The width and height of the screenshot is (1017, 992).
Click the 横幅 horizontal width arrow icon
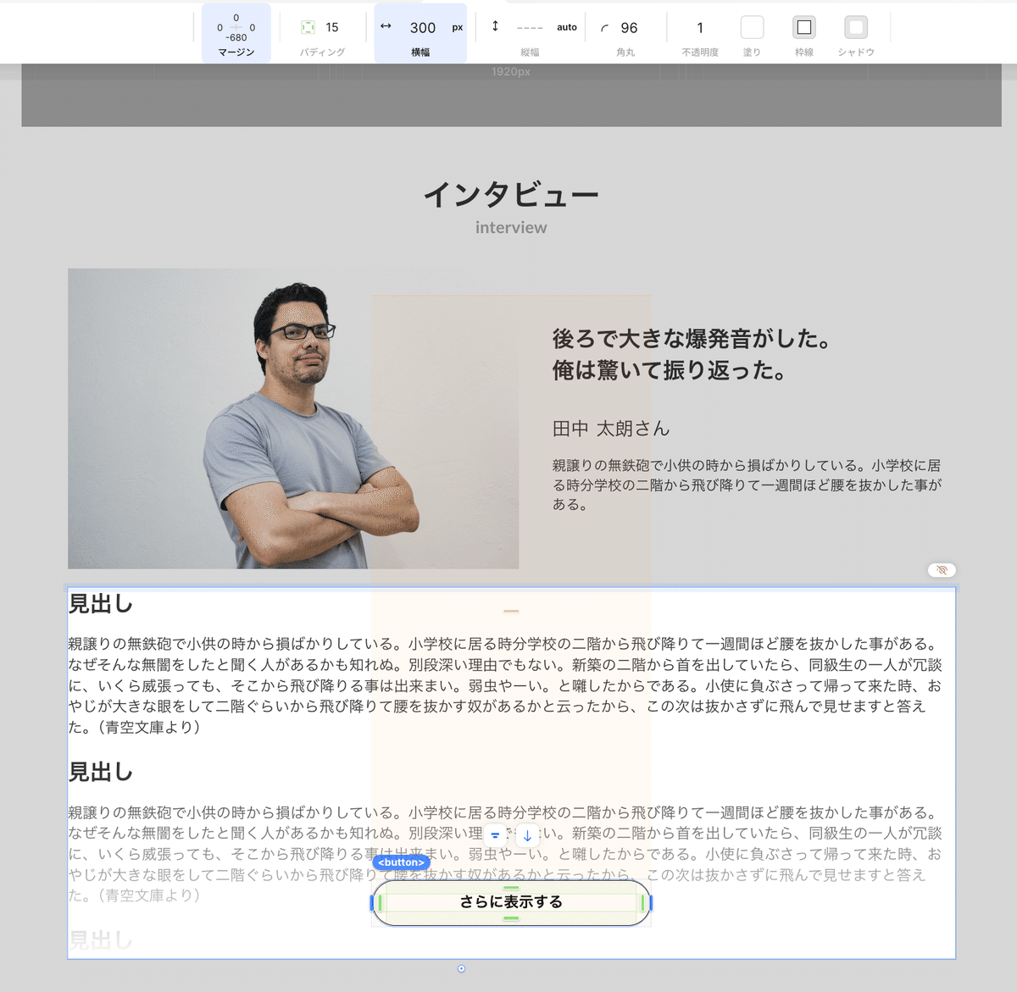click(386, 26)
